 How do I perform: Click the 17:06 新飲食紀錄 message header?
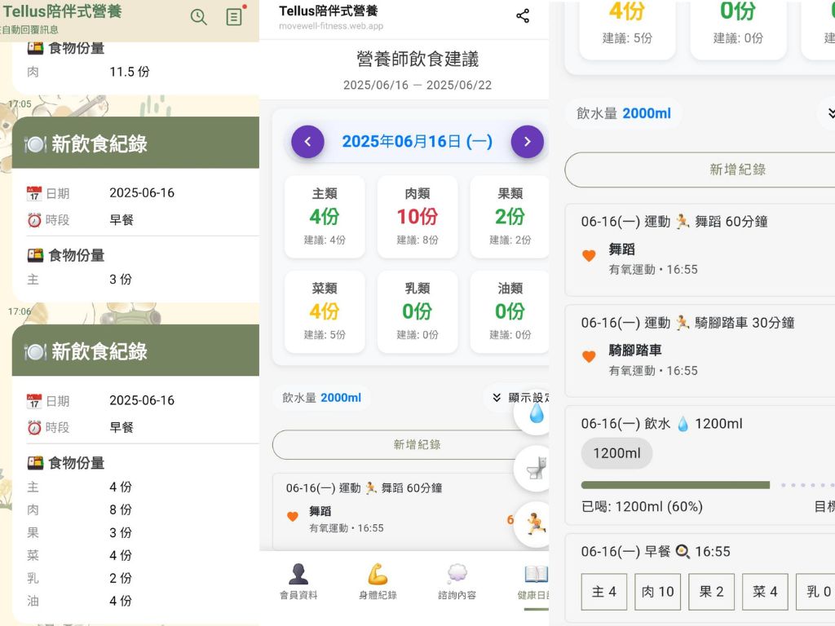135,350
